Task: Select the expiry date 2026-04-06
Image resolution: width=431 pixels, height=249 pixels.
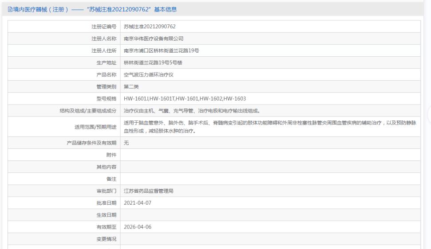Action: pyautogui.click(x=138, y=227)
